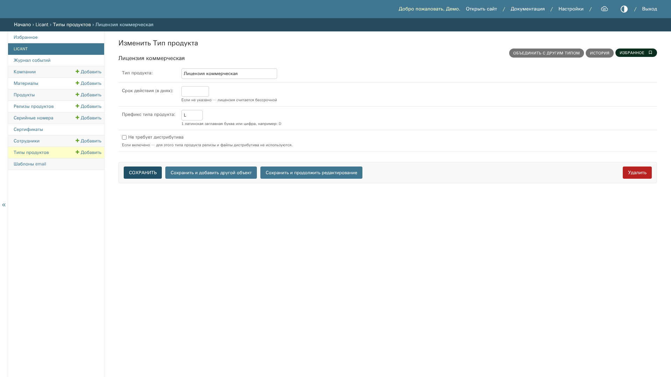The height and width of the screenshot is (377, 671).
Task: Enable the 'Не требует дистрибутива' checkbox
Action: pos(124,138)
